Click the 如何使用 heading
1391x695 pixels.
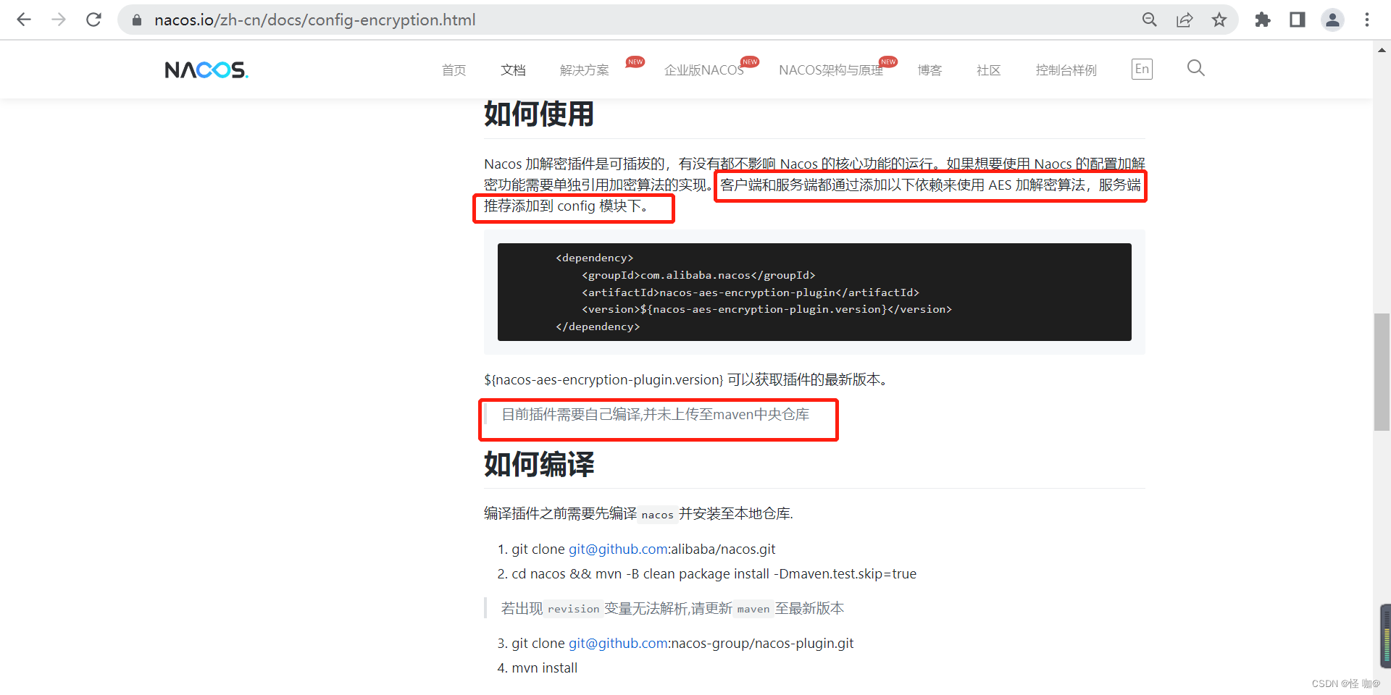point(539,114)
